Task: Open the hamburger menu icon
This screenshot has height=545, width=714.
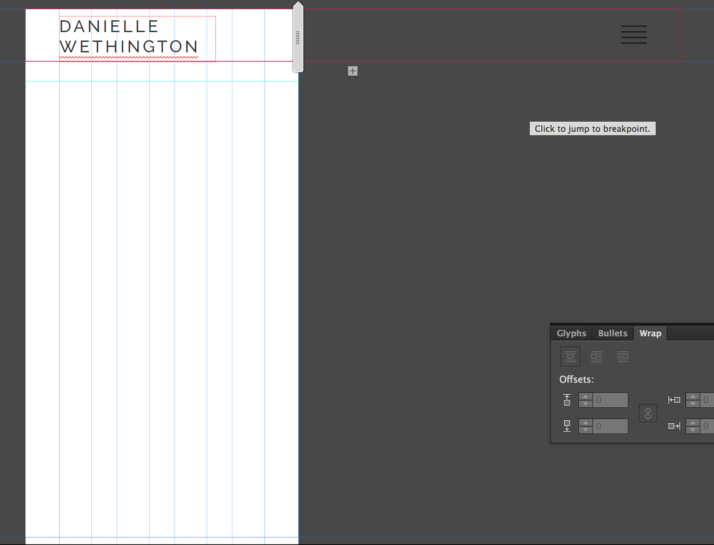Action: [633, 35]
